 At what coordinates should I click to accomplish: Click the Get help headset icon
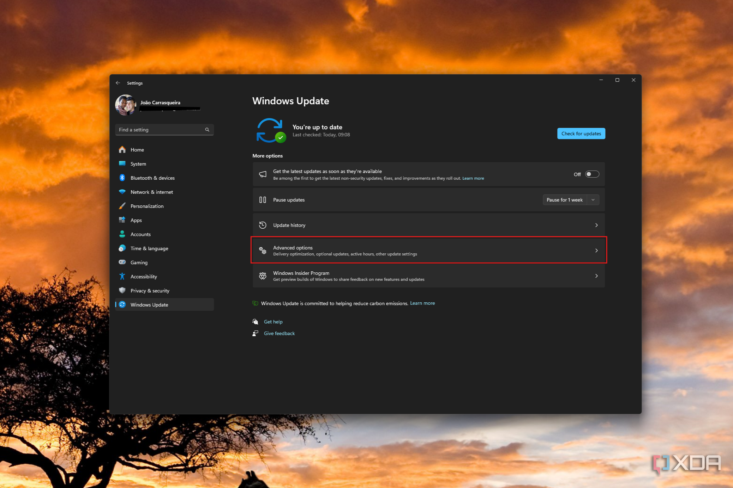pos(255,322)
